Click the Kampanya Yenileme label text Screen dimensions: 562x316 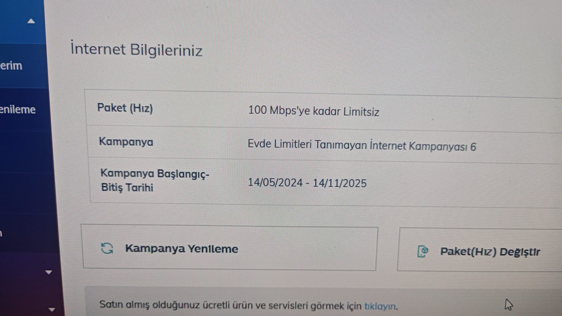tap(182, 249)
